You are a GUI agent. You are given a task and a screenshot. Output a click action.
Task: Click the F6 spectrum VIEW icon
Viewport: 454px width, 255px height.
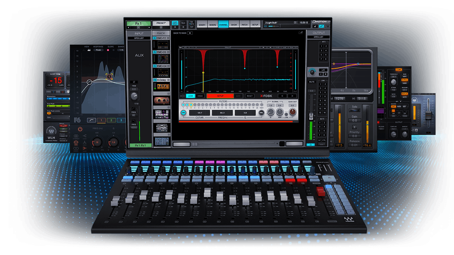(x=89, y=50)
